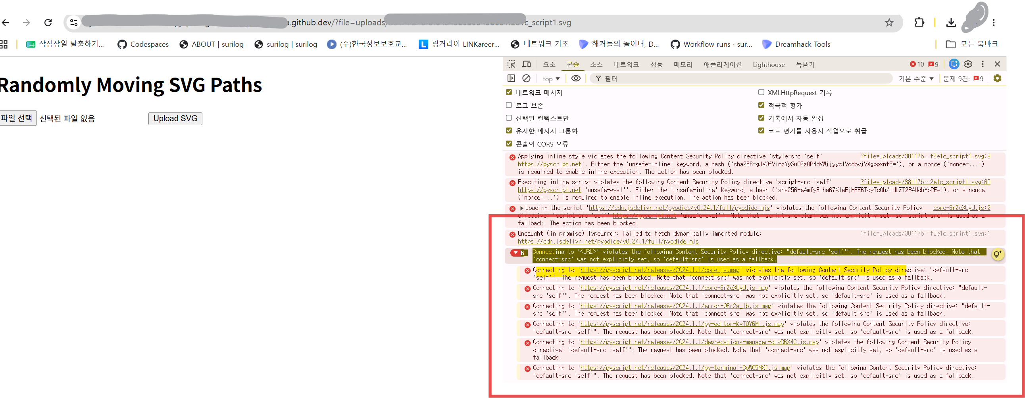Toggle 코드 평가를 사용자 작업으로 취급 checkbox
The height and width of the screenshot is (398, 1025).
click(761, 130)
